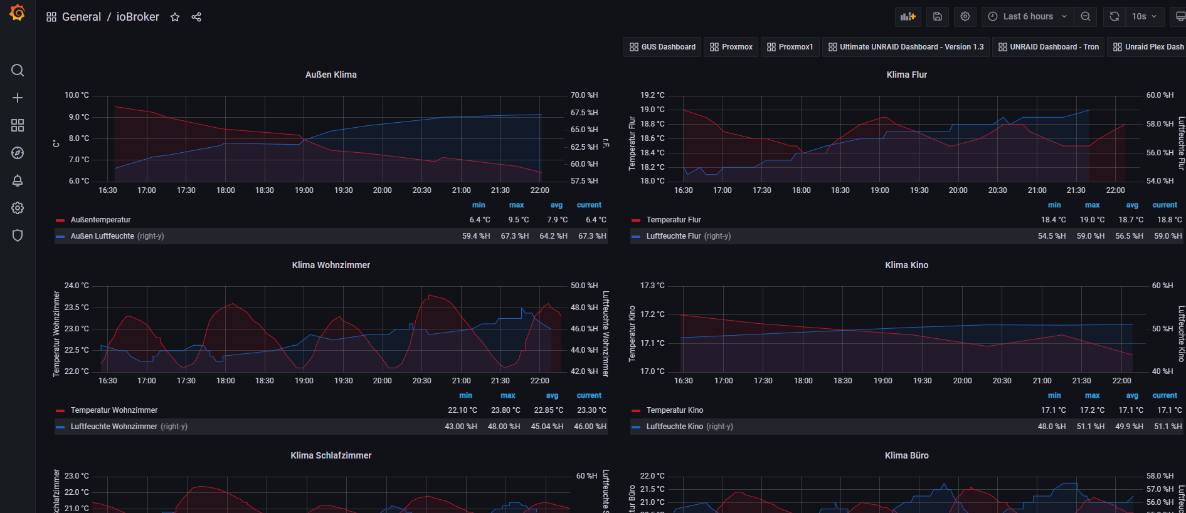Image resolution: width=1186 pixels, height=513 pixels.
Task: Open UNRAID Dashboard - Tron link
Action: (x=1049, y=47)
